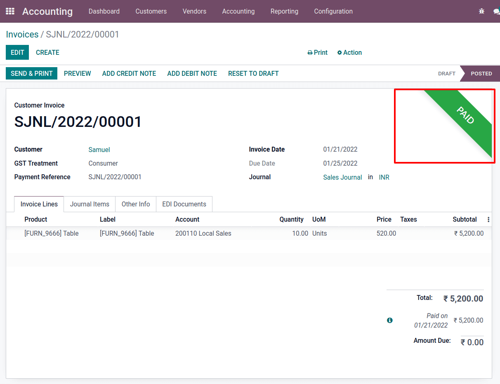Switch to the Journal Items tab
This screenshot has width=500, height=384.
coord(90,204)
